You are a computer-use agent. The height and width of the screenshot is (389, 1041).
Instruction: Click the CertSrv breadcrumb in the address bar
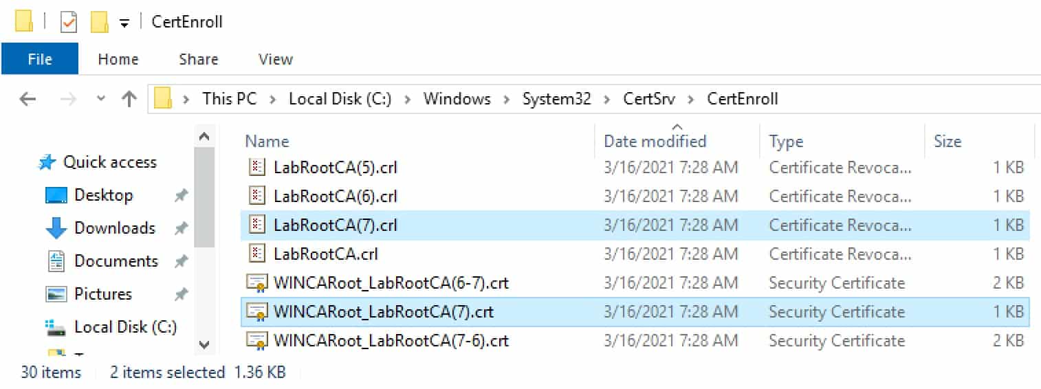(x=649, y=99)
